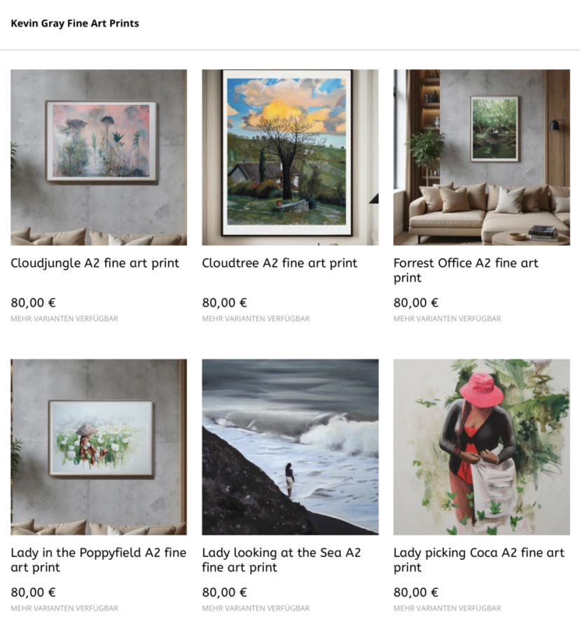580x630 pixels.
Task: Click Mehr Varianten Verfügbar under Lady looking at the Sea
Action: coord(256,608)
